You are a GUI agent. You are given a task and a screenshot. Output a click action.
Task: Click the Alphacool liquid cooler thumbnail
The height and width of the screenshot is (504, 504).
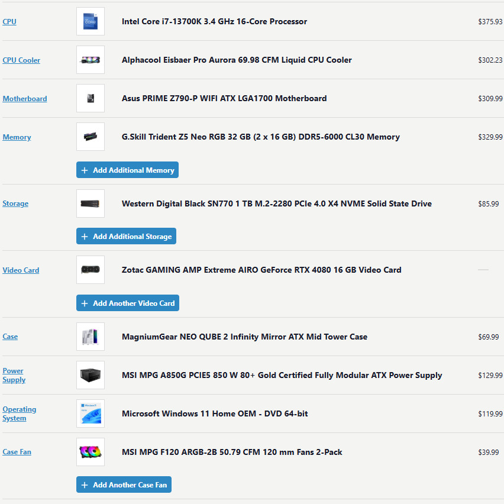point(90,60)
